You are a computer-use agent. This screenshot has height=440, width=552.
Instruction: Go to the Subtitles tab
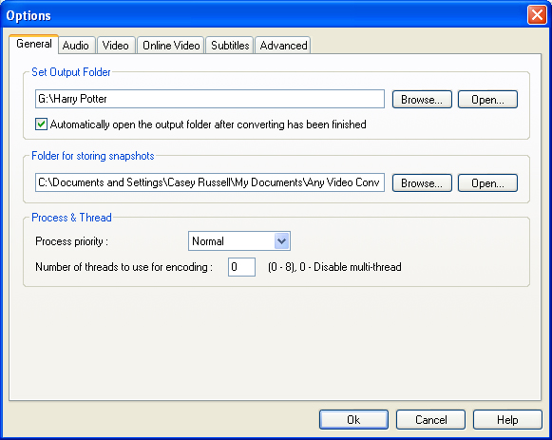(230, 46)
